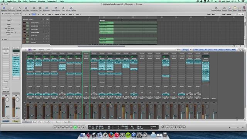Toggle the Audio channel strip filter

coord(196,50)
